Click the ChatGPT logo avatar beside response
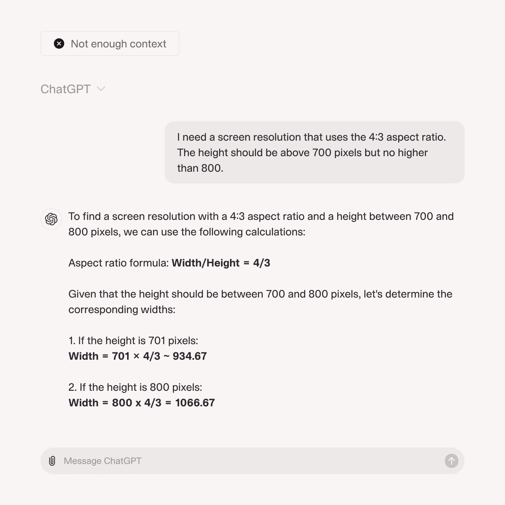505x505 pixels. click(51, 219)
